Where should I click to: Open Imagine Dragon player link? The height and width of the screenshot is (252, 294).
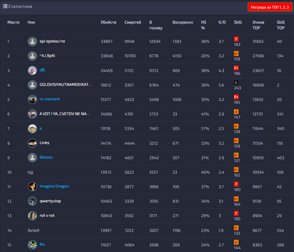tap(54, 186)
